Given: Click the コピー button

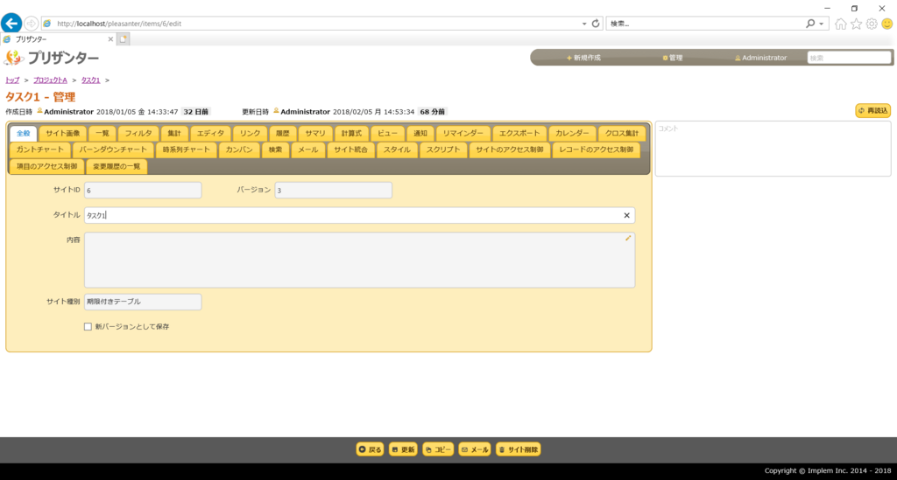Looking at the screenshot, I should 438,449.
